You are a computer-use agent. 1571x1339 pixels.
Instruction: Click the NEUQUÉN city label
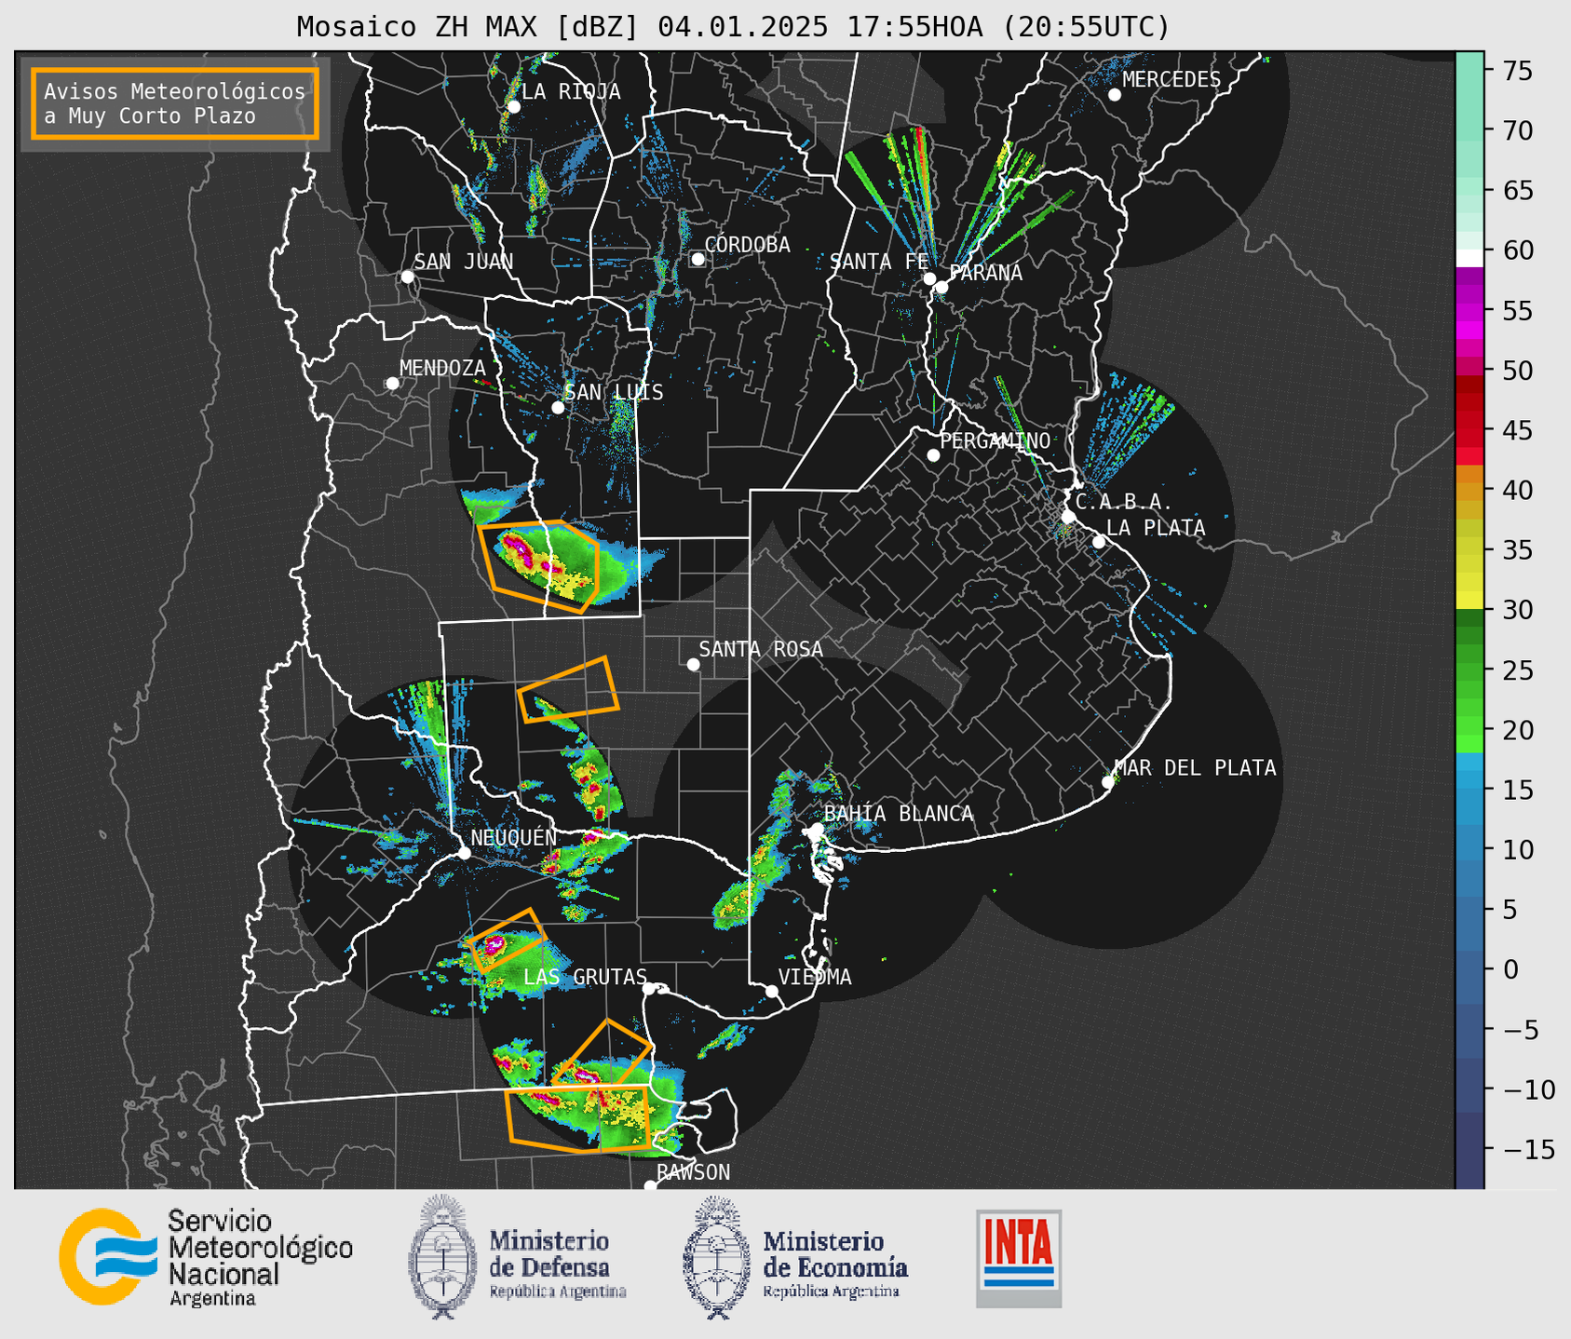(513, 837)
